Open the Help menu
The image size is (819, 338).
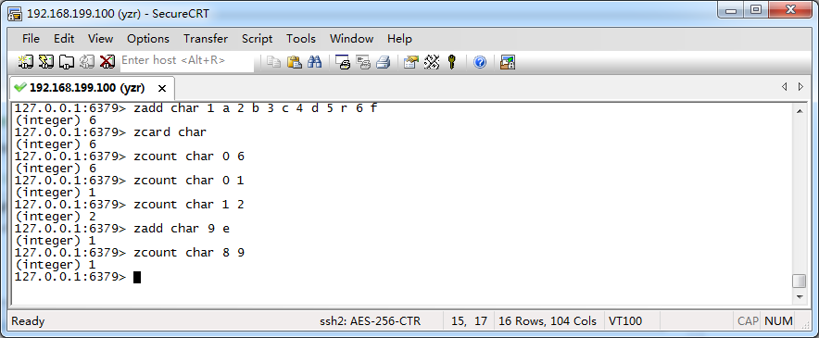tap(399, 39)
